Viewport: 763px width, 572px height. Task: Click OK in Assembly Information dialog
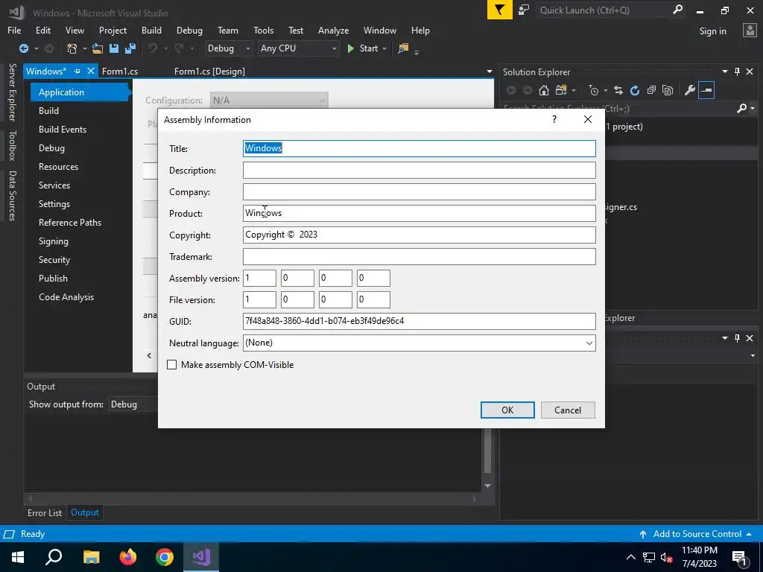click(x=507, y=410)
